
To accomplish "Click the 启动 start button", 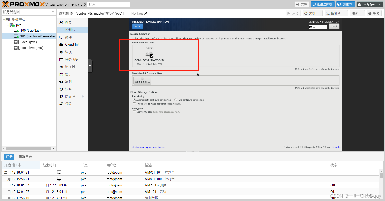I will coord(293,13).
